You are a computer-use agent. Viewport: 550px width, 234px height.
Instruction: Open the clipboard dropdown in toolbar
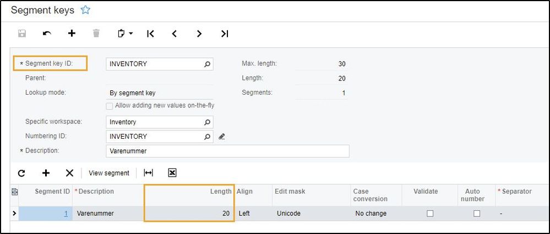(126, 34)
